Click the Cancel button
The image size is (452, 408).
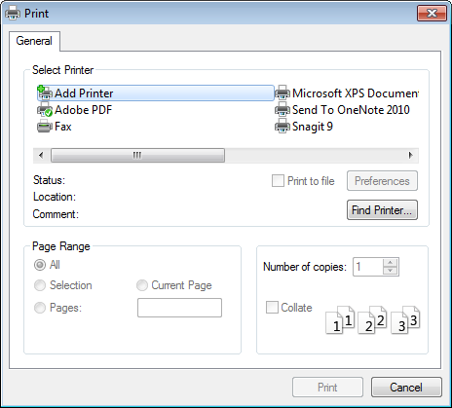point(406,387)
